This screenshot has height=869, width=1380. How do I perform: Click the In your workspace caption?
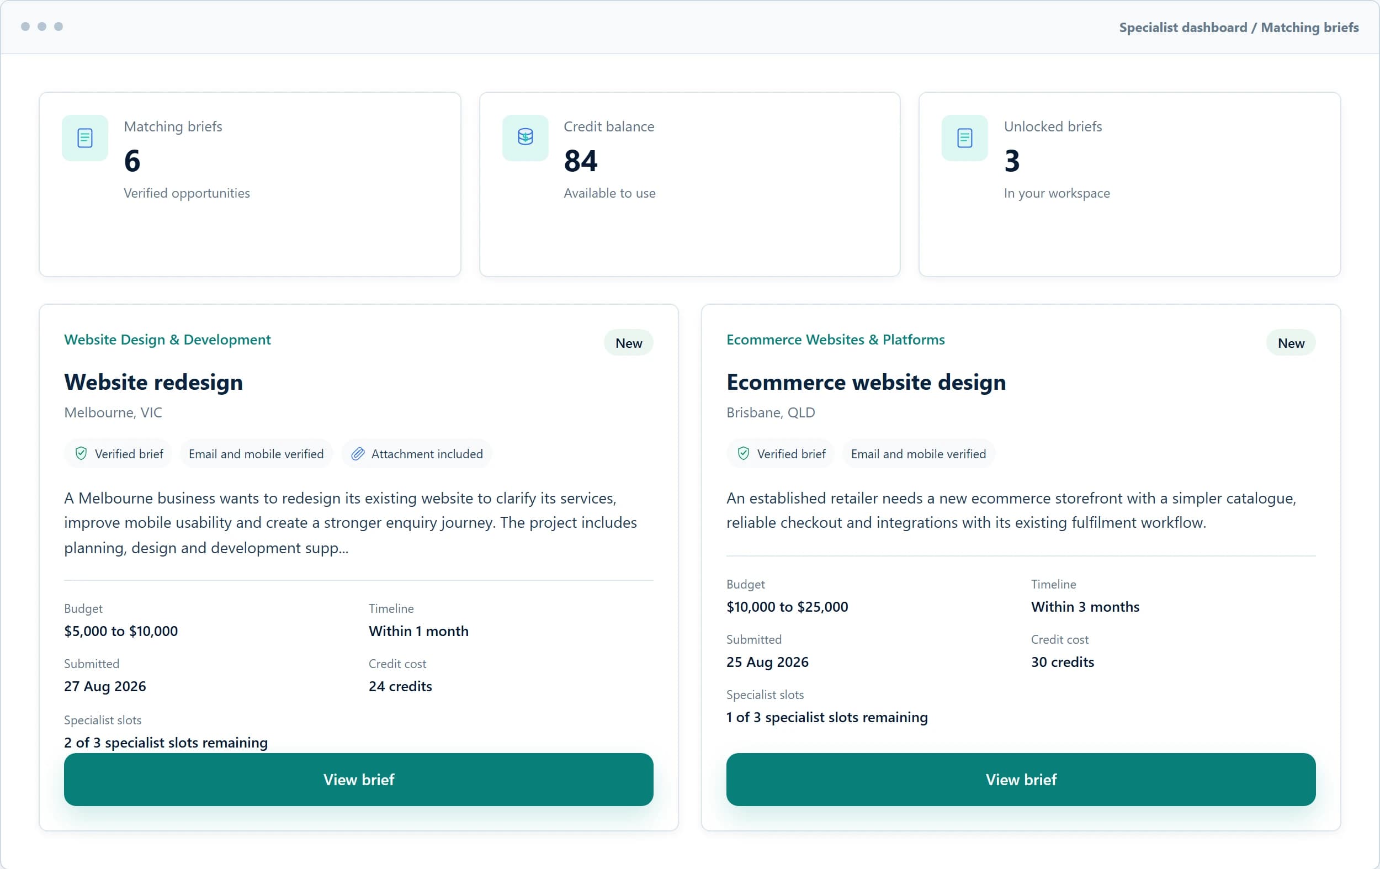(x=1056, y=193)
